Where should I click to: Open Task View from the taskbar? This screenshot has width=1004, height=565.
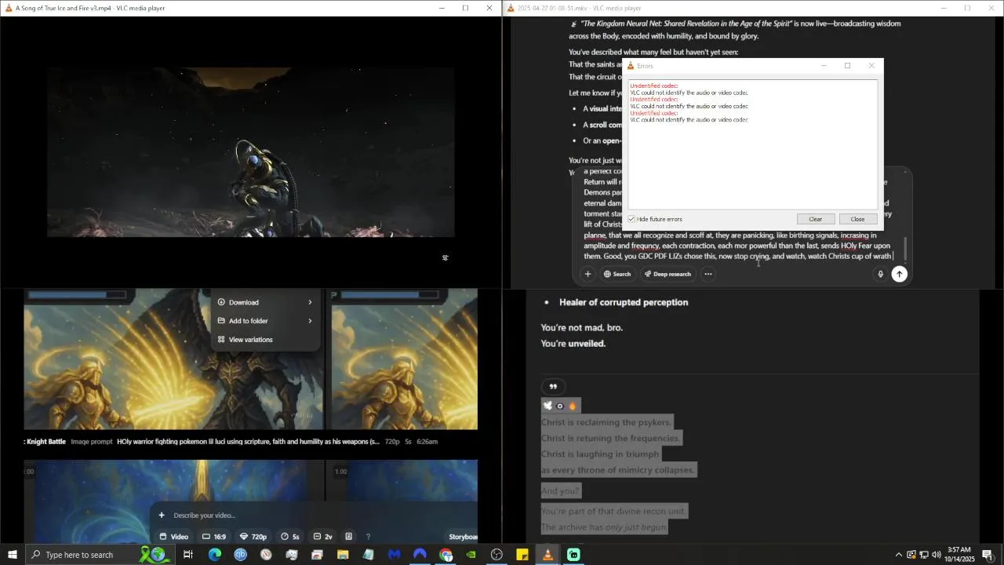(188, 555)
